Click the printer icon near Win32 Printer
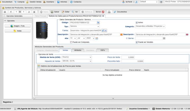190x111 pixels. pos(161,2)
